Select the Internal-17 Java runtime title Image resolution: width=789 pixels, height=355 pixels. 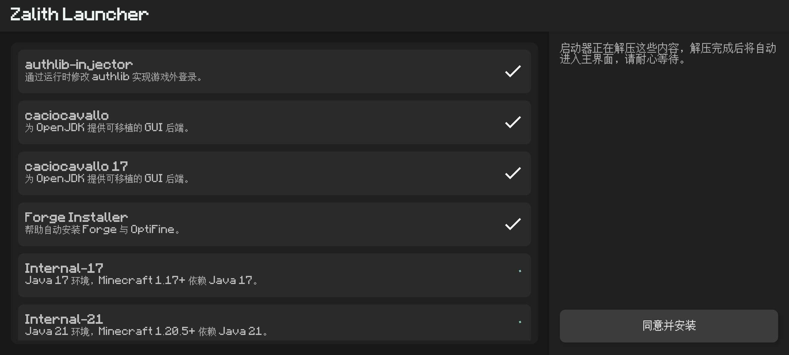click(64, 268)
